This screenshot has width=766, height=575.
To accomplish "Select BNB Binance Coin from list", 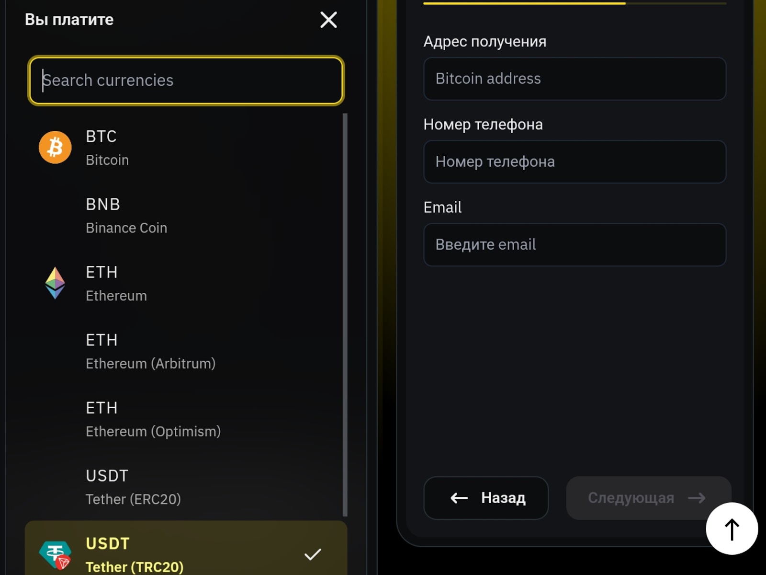I will [x=126, y=216].
